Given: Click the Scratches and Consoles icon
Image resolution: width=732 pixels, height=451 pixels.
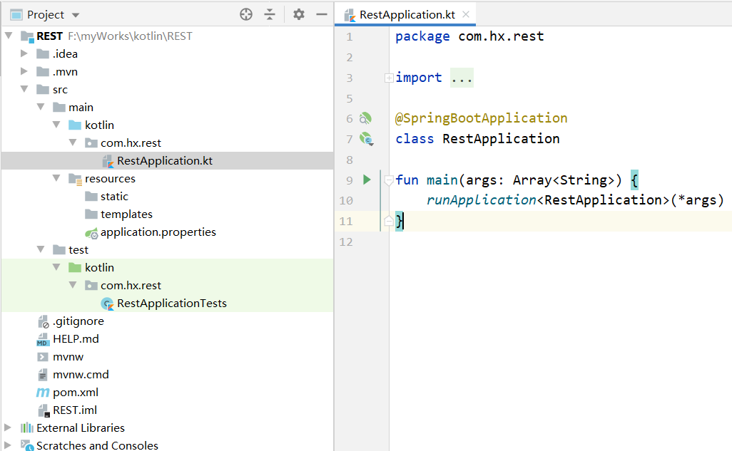Looking at the screenshot, I should click(27, 445).
